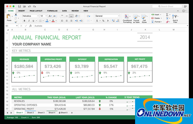Click the Paste clipboard icon
Screen dimensions: 193x124
(8, 16)
